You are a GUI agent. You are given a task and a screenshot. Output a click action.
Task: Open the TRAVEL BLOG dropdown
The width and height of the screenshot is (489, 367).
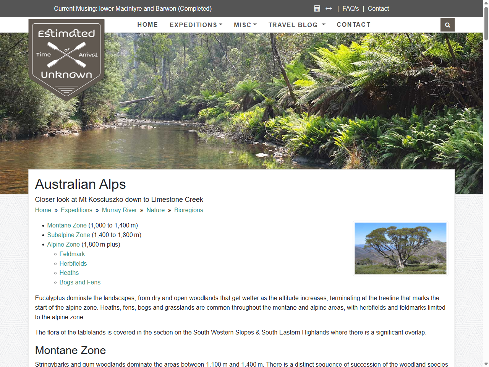(x=296, y=24)
